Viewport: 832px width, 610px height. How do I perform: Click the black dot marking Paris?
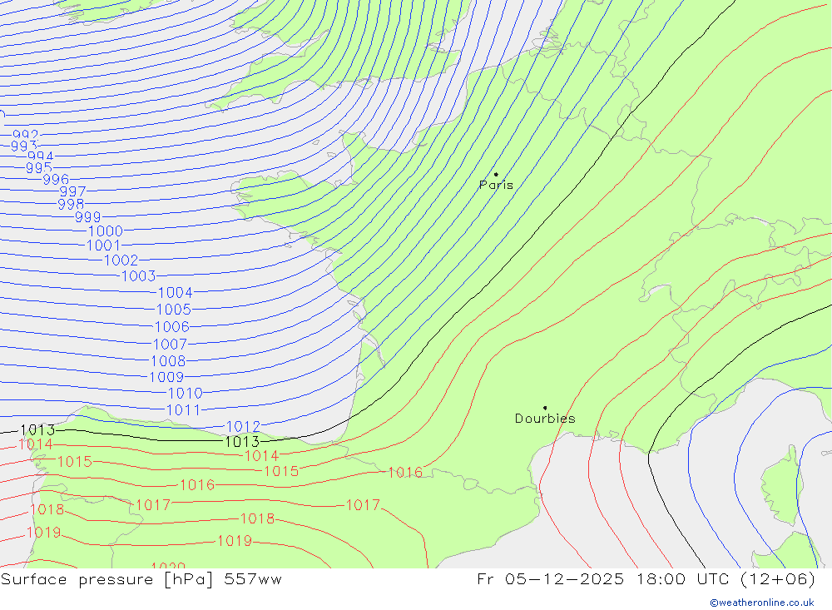point(496,174)
